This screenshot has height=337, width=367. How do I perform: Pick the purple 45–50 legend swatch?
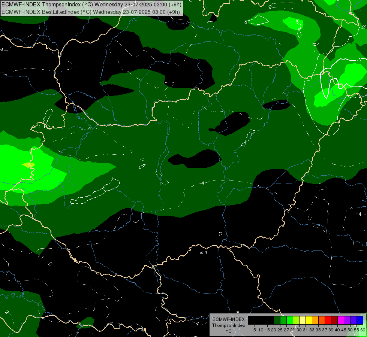[x=347, y=320]
